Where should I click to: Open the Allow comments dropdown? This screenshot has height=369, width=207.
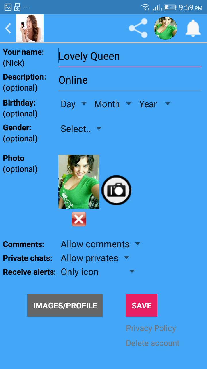point(101,244)
